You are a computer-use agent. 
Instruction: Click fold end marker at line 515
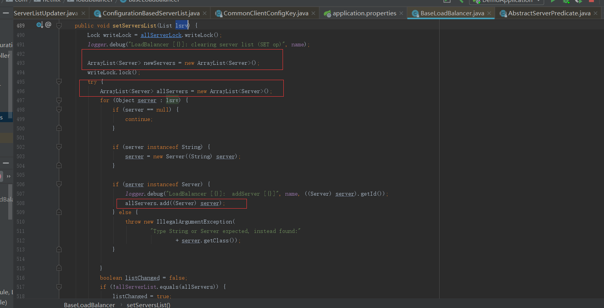click(59, 268)
